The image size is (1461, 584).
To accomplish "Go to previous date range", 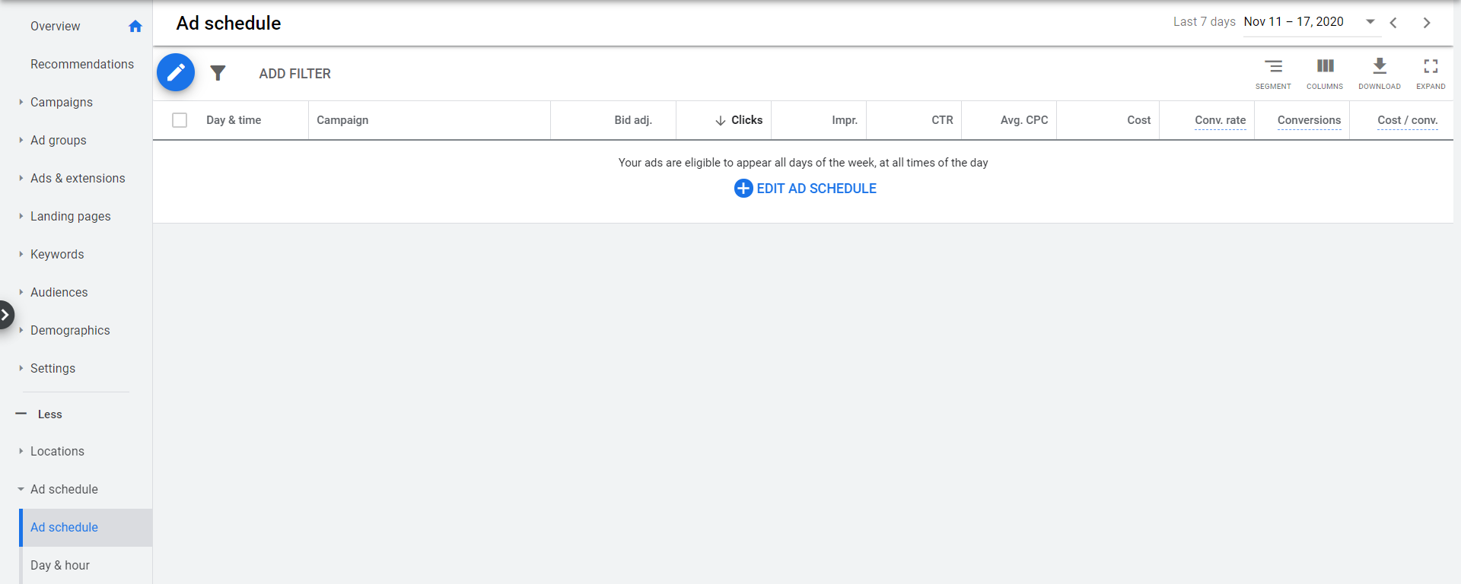I will pos(1393,23).
